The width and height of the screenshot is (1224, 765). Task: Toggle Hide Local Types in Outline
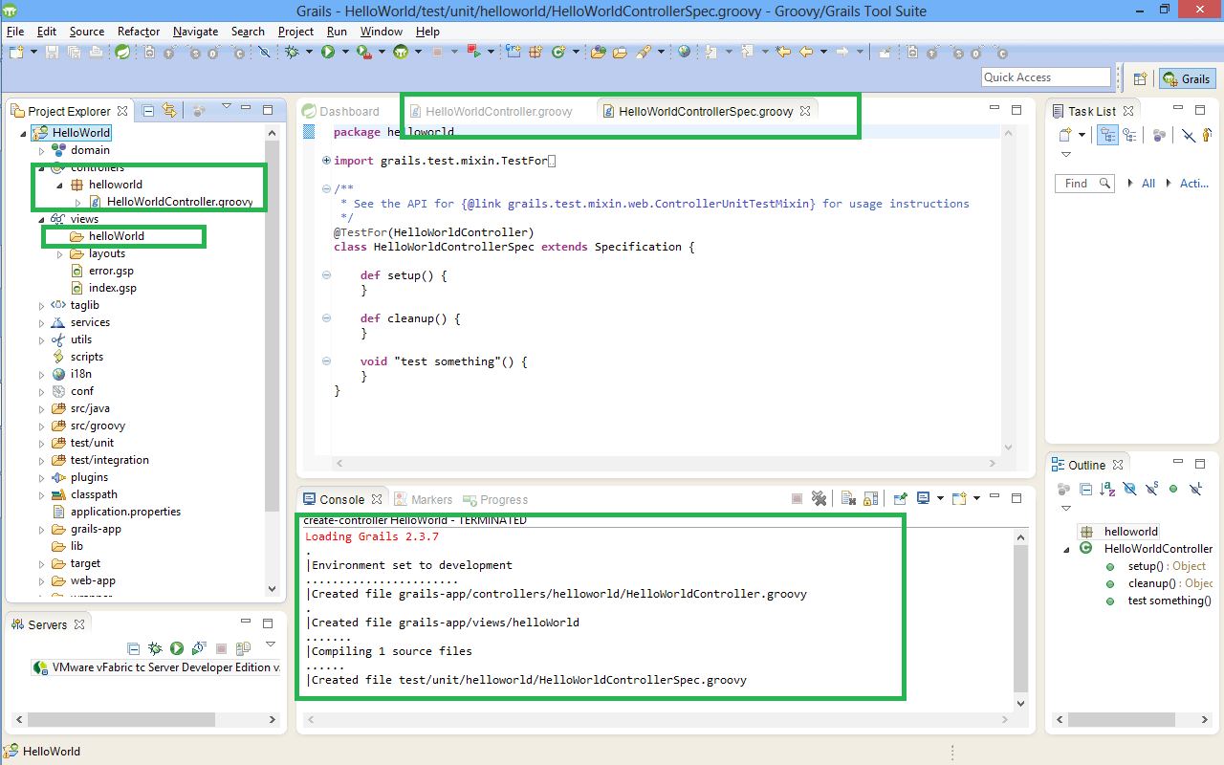(x=1195, y=489)
